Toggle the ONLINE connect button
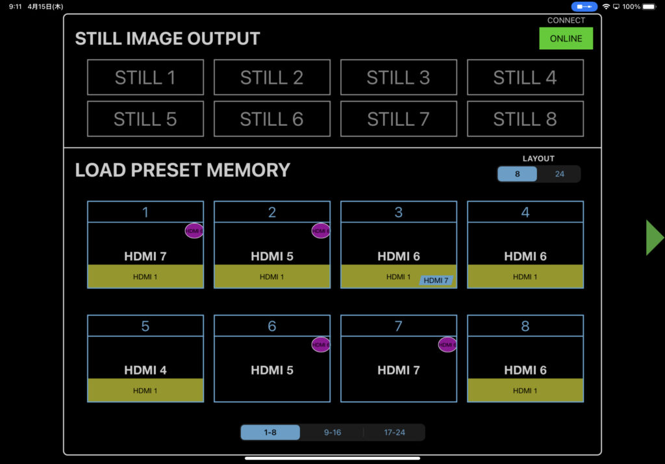This screenshot has height=464, width=665. [x=566, y=38]
